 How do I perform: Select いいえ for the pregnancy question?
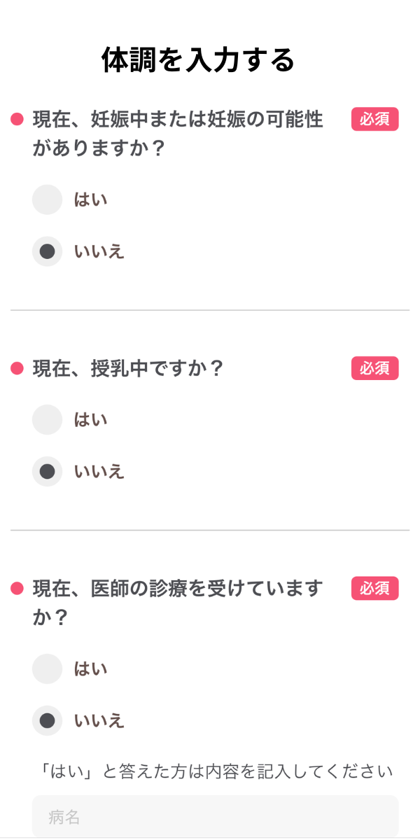point(48,251)
